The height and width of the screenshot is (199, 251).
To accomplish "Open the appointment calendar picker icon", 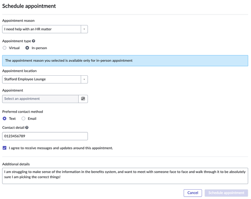I will pyautogui.click(x=83, y=99).
